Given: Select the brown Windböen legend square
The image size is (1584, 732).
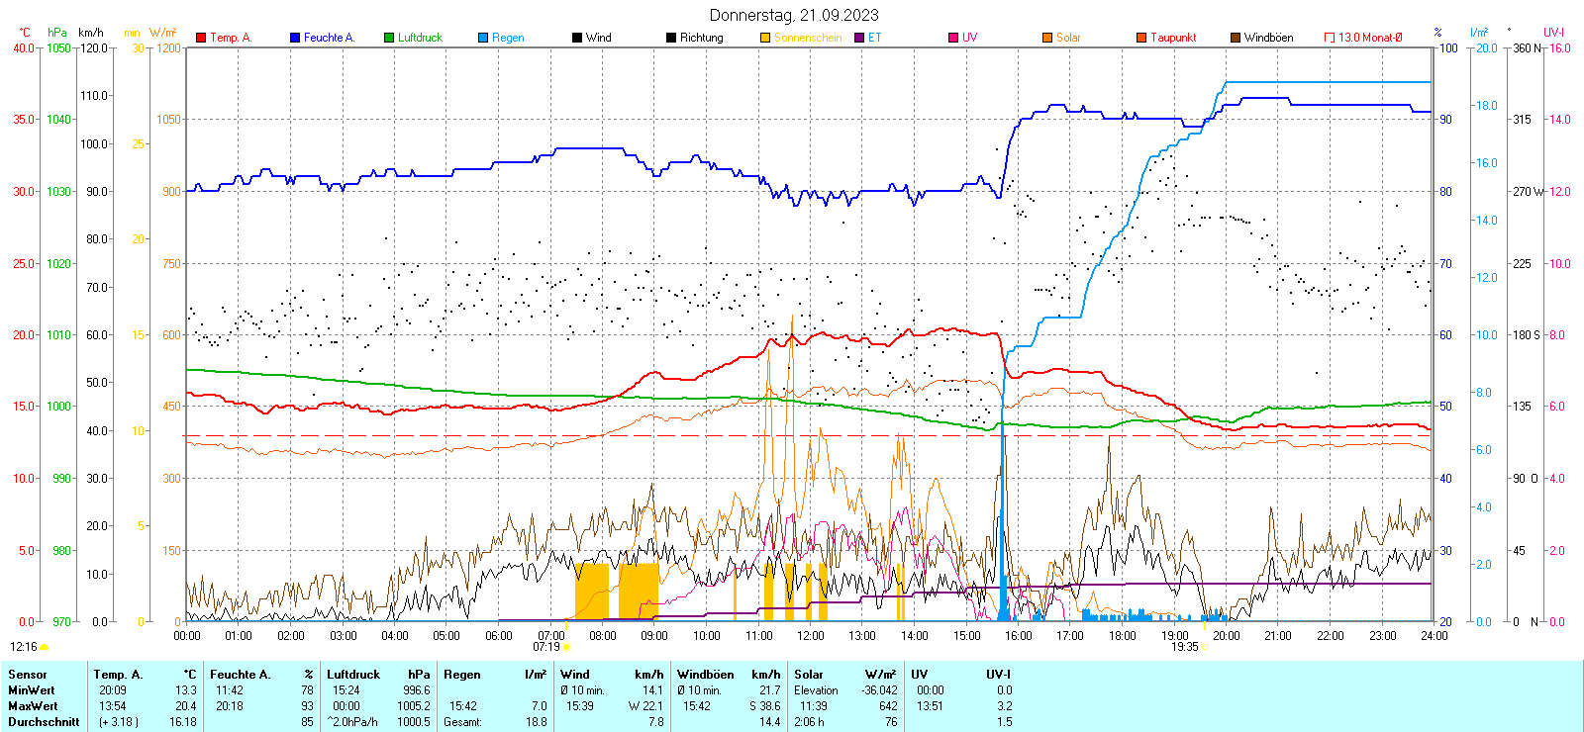Looking at the screenshot, I should pos(1236,38).
